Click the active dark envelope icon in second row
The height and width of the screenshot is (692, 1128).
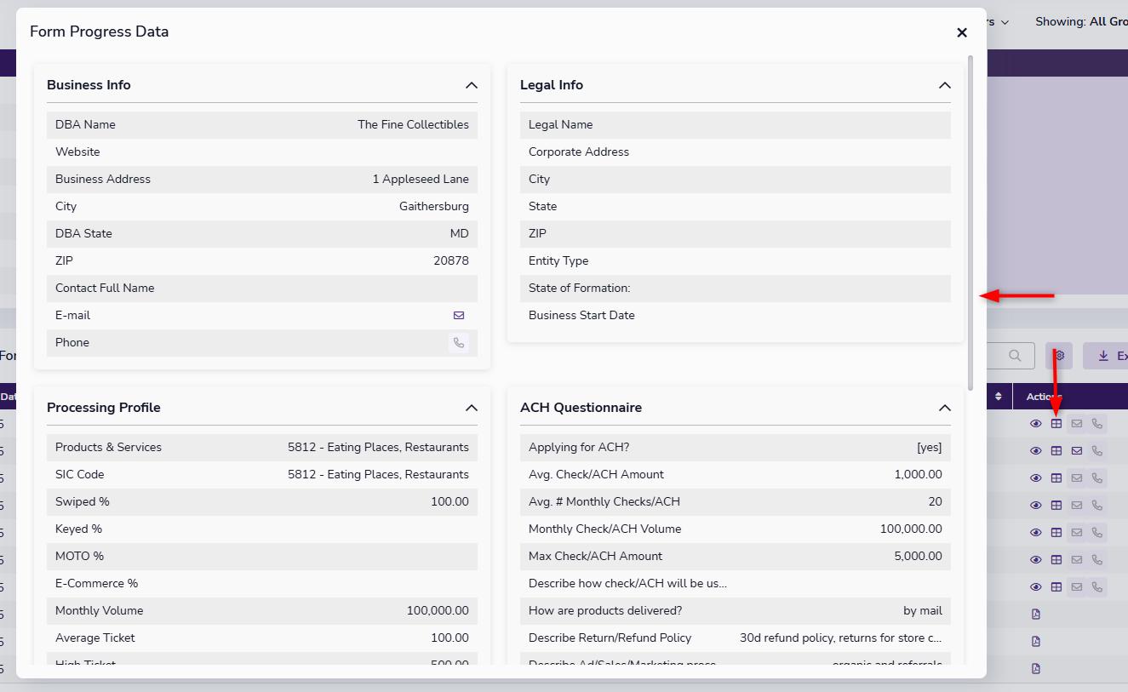pos(1077,451)
